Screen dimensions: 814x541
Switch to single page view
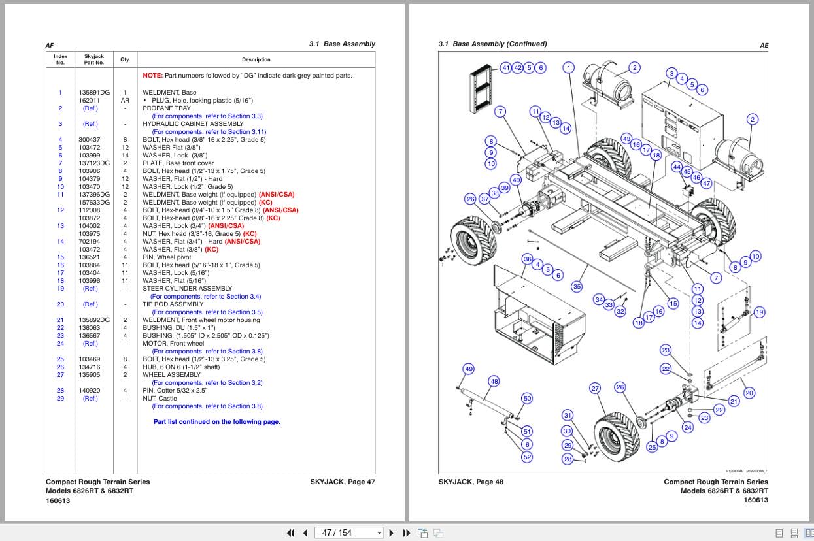(779, 533)
